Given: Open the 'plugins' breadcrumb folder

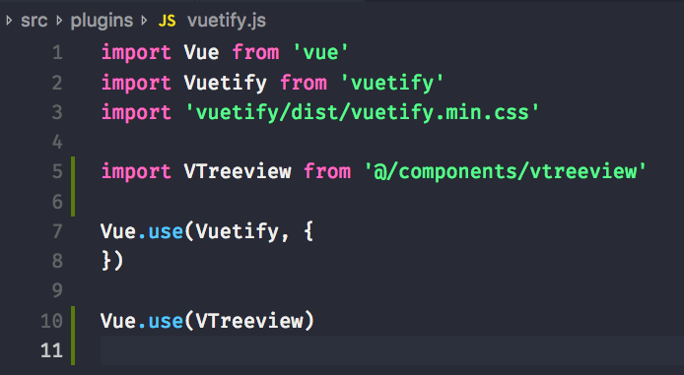Looking at the screenshot, I should [x=102, y=21].
